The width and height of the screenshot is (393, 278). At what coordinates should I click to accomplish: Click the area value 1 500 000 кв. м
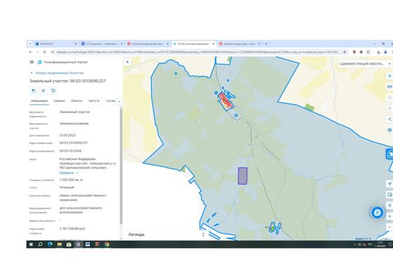tap(71, 180)
